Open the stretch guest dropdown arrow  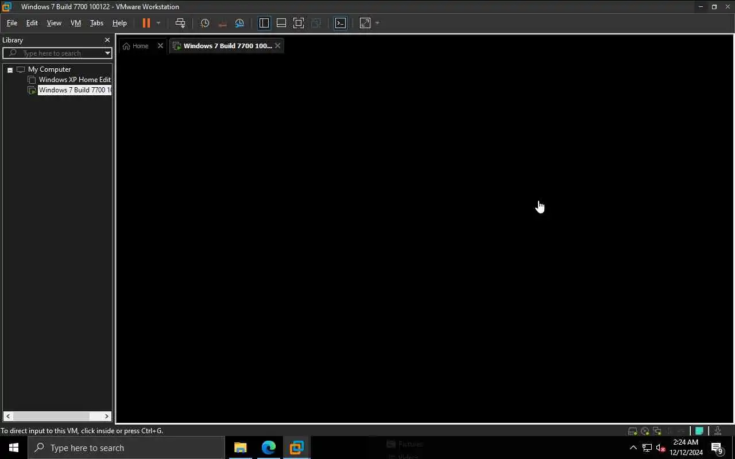[377, 23]
